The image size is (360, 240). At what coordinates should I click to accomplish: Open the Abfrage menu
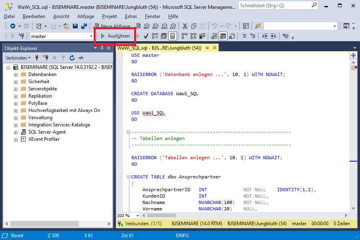pos(86,16)
